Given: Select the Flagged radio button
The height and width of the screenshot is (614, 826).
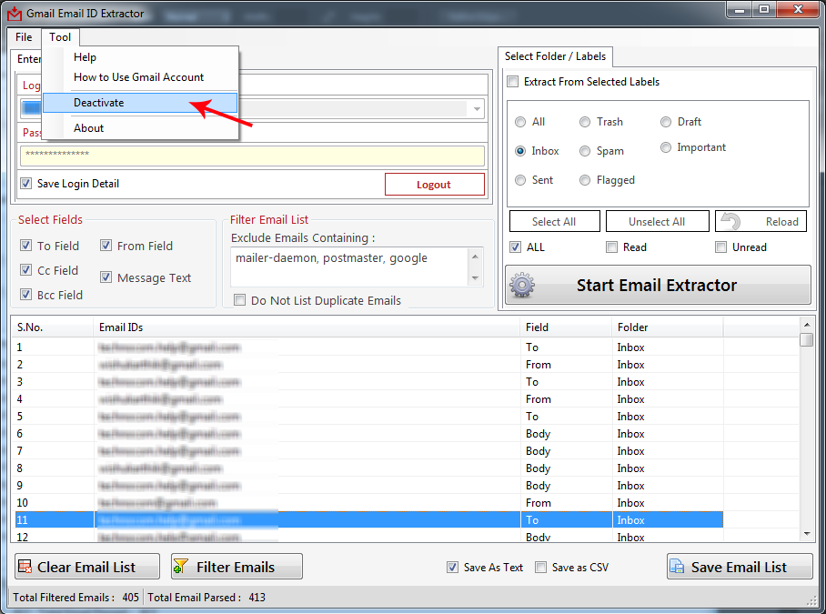Looking at the screenshot, I should (585, 180).
